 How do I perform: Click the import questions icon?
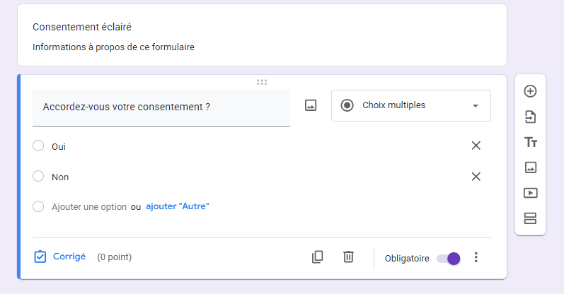tap(530, 117)
